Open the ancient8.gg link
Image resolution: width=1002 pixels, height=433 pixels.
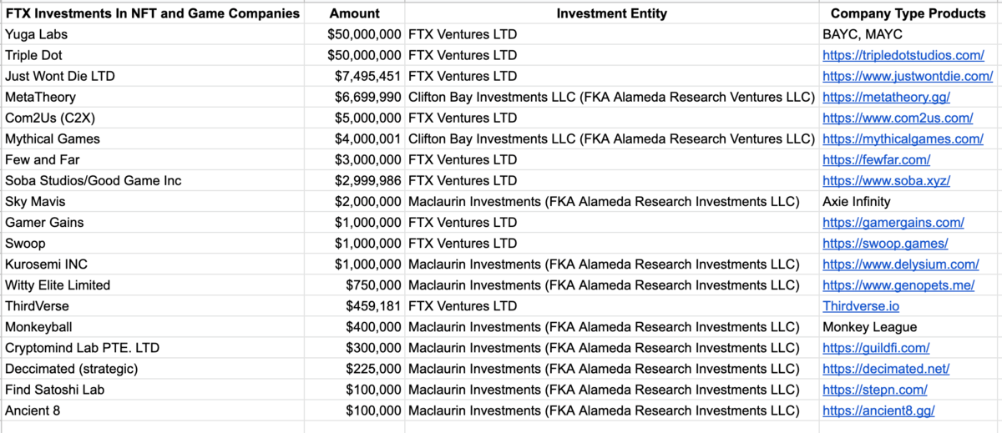[x=878, y=410]
